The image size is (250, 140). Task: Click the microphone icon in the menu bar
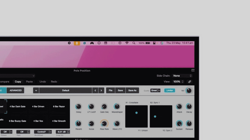coord(77,43)
